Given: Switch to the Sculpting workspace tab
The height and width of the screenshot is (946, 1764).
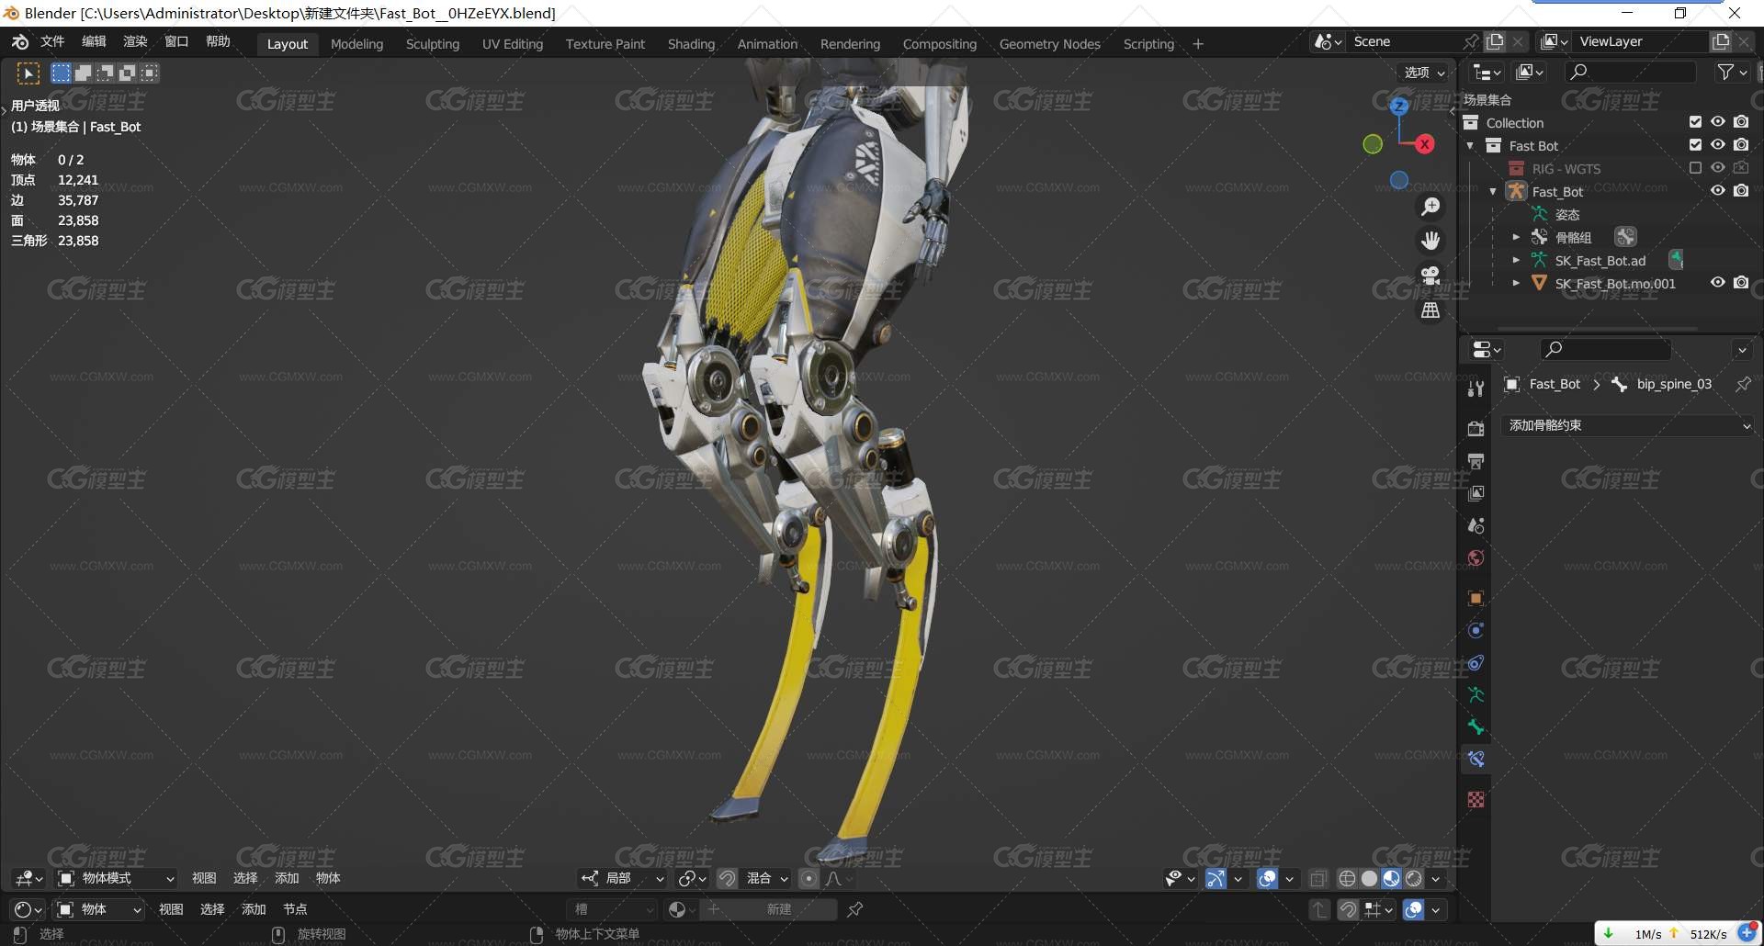Looking at the screenshot, I should coord(433,44).
